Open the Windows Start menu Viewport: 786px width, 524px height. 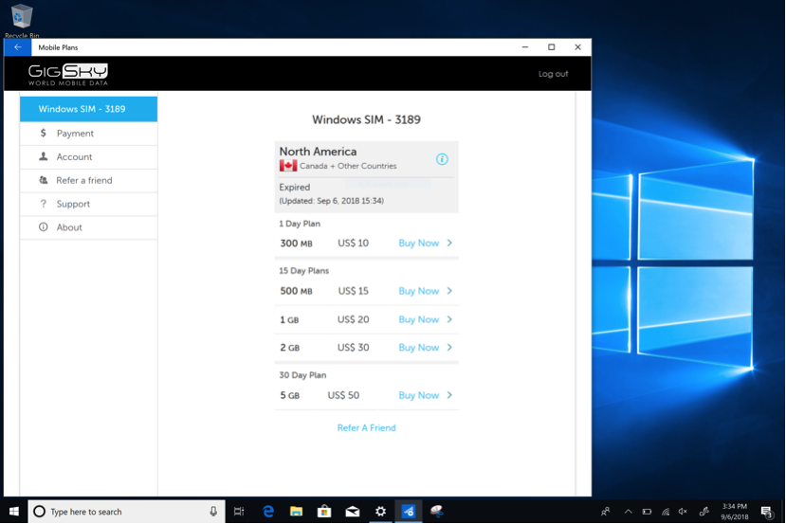(14, 512)
